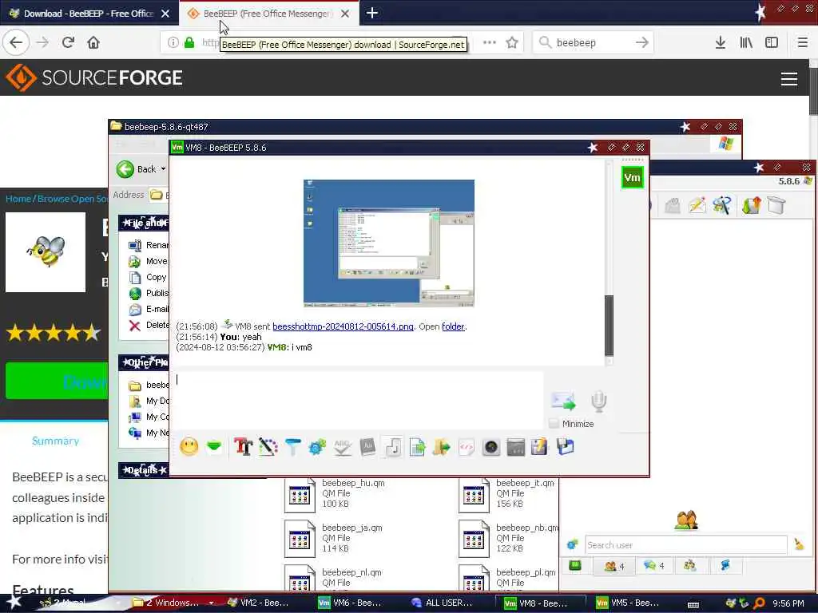Open the Back dropdown arrow in Explorer
Screen dimensions: 818x613
pos(163,169)
